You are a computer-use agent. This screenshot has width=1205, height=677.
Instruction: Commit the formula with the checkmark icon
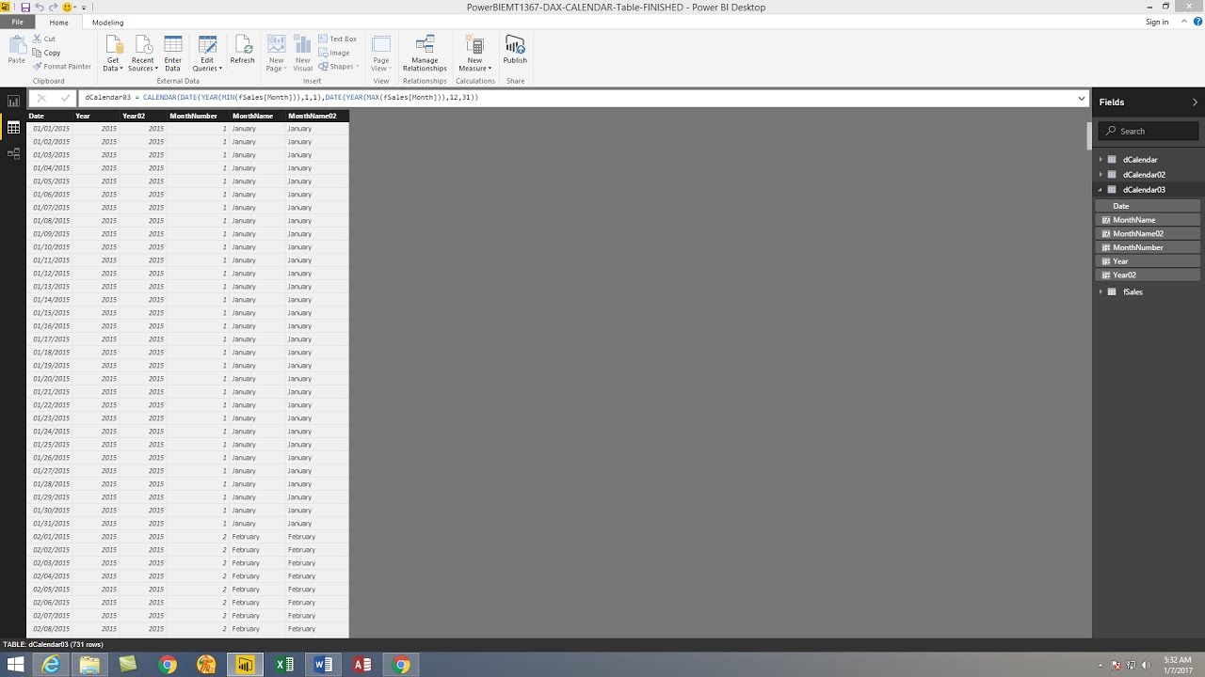pos(65,98)
